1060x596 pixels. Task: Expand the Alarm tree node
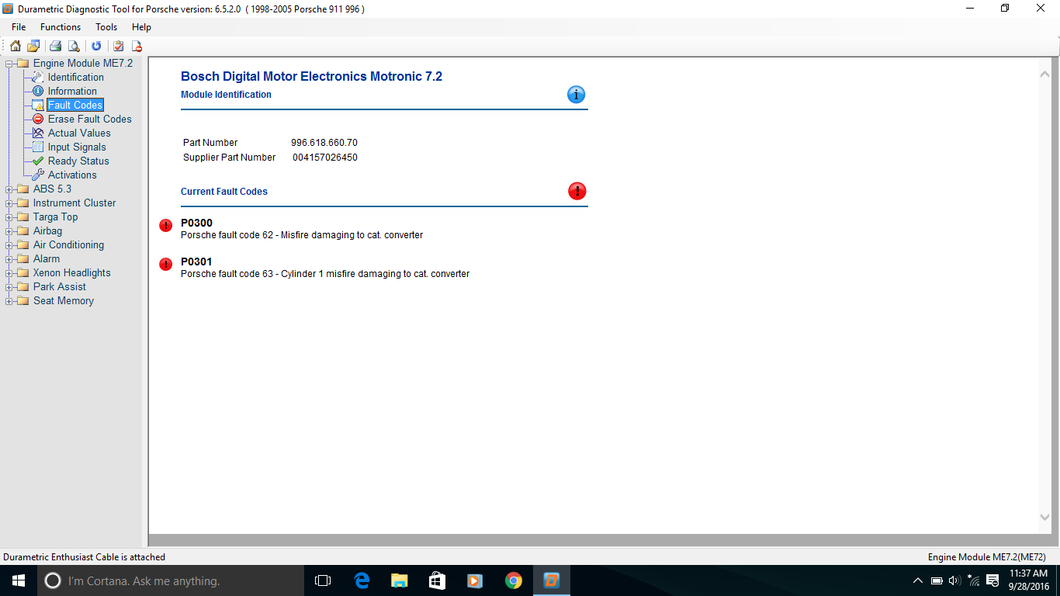pyautogui.click(x=9, y=259)
